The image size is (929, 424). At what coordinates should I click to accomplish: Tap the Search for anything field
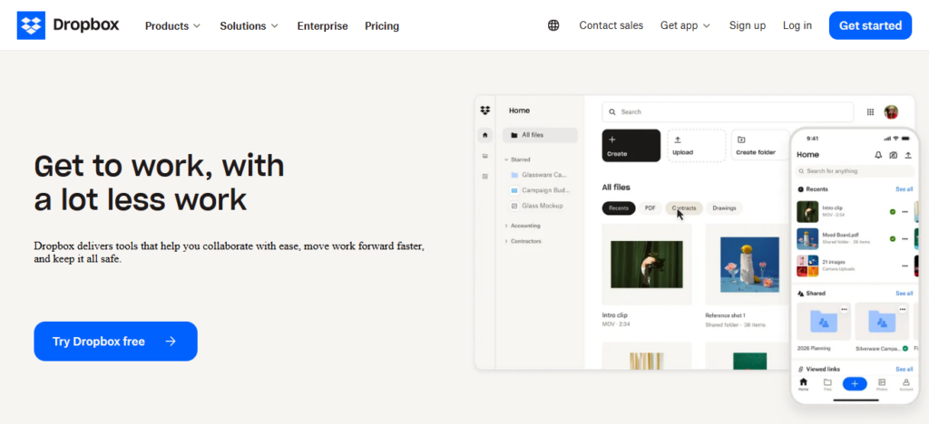(x=855, y=171)
